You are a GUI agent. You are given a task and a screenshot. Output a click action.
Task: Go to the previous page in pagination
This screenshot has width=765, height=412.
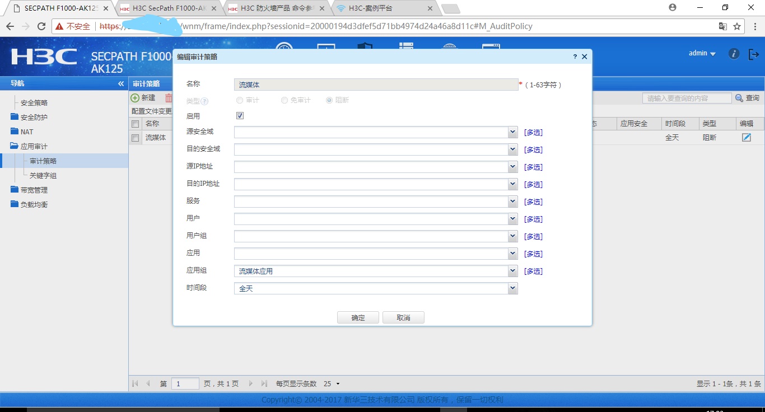click(148, 383)
